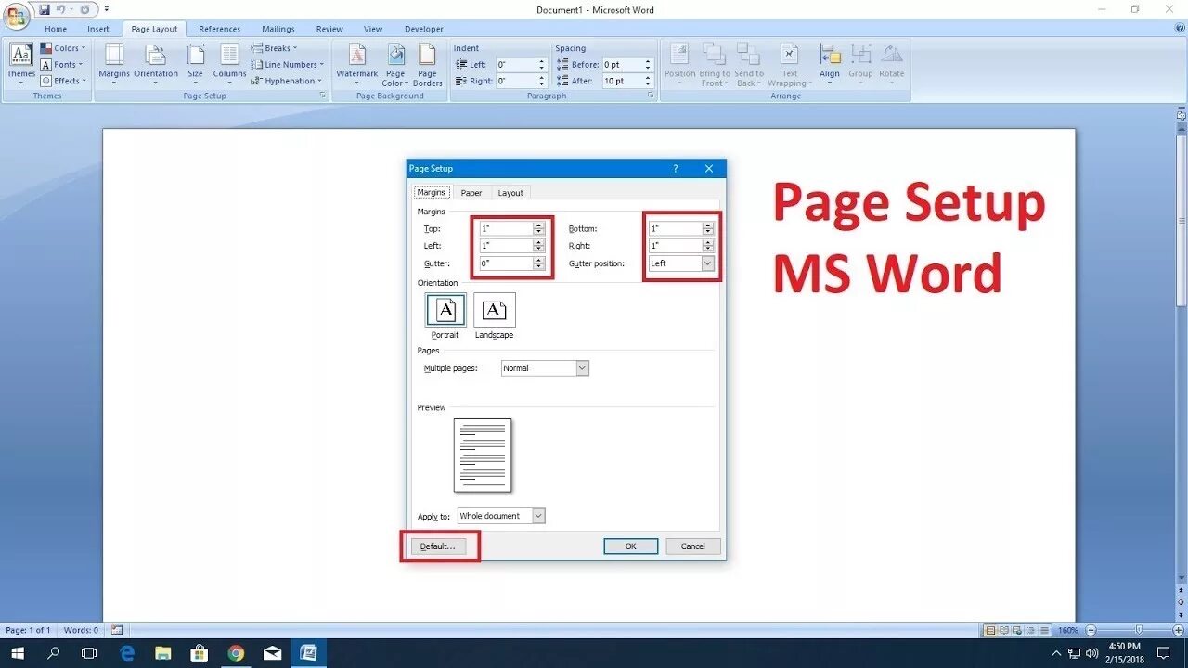Switch to the Home ribbon tab
This screenshot has height=668, width=1188.
click(56, 29)
